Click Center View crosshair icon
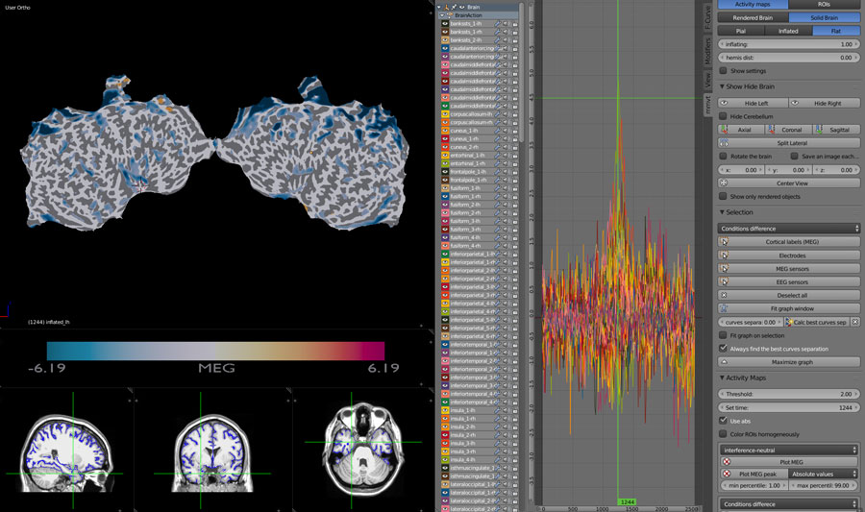This screenshot has height=512, width=865. 724,183
